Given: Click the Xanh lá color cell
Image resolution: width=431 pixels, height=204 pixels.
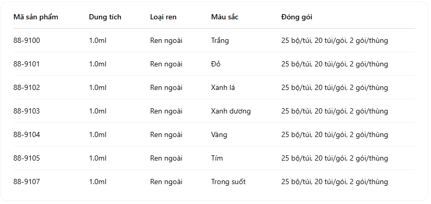Looking at the screenshot, I should click(x=223, y=88).
